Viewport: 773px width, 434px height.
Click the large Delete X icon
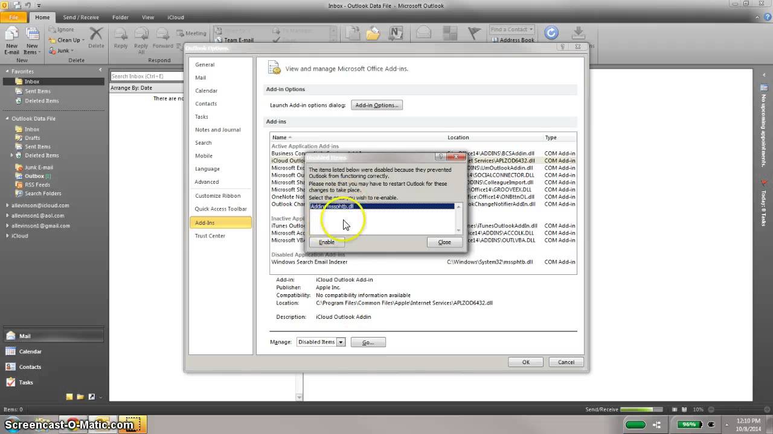(x=96, y=33)
